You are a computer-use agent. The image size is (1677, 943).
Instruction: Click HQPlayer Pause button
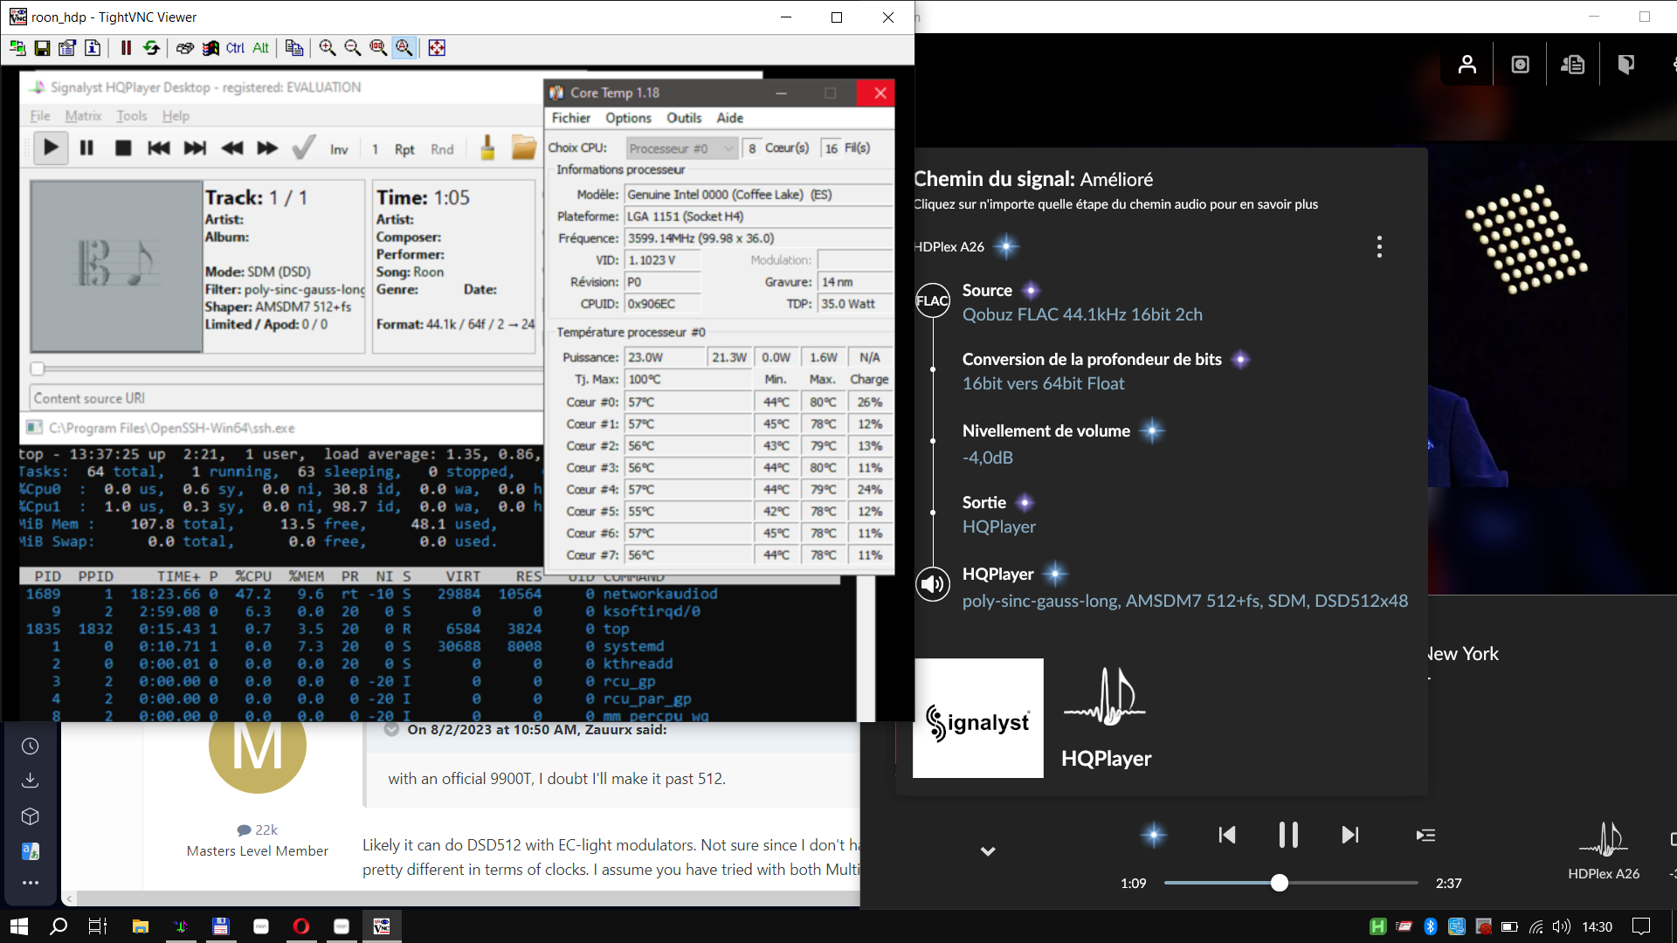tap(86, 148)
